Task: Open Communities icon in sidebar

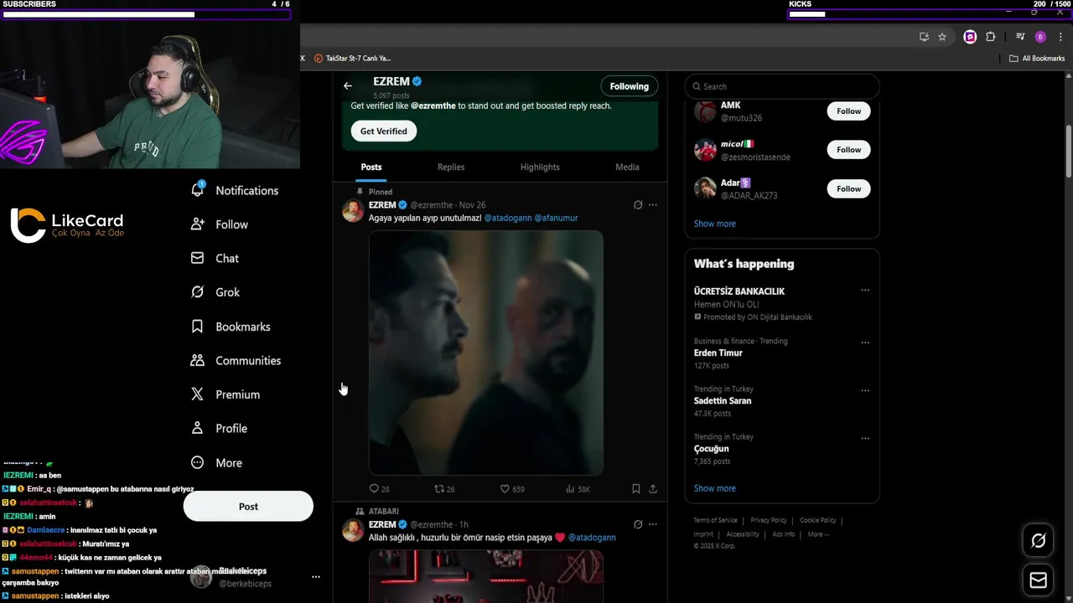Action: [198, 360]
